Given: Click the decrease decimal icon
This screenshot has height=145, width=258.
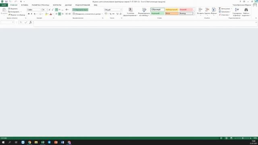Looking at the screenshot, I should [121, 14].
